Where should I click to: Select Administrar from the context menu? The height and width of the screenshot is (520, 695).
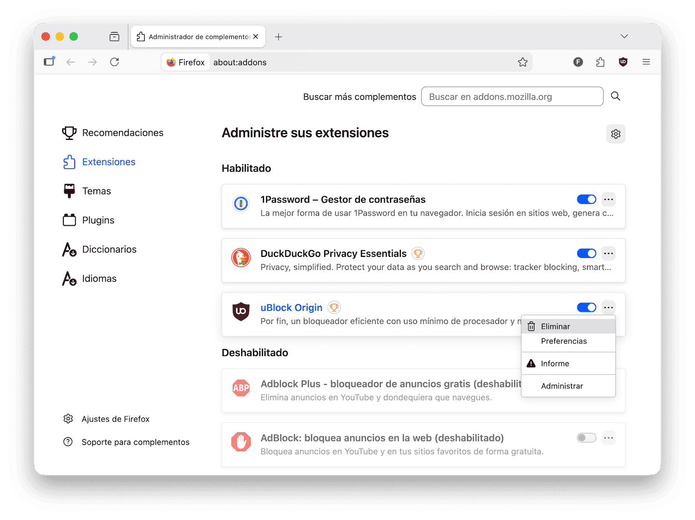pos(568,386)
